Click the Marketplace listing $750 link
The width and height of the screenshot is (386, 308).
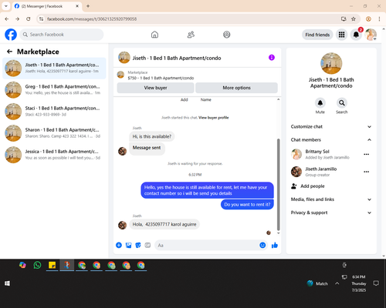[x=161, y=78]
